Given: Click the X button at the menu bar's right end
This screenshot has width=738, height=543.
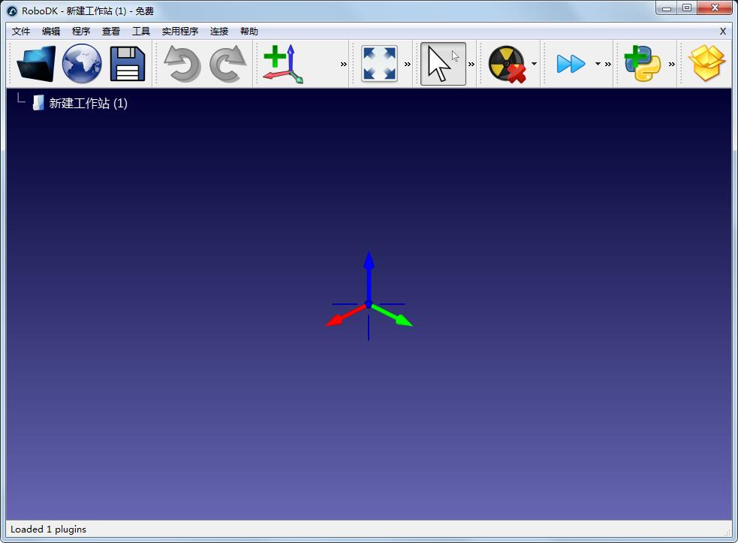Looking at the screenshot, I should tap(722, 32).
